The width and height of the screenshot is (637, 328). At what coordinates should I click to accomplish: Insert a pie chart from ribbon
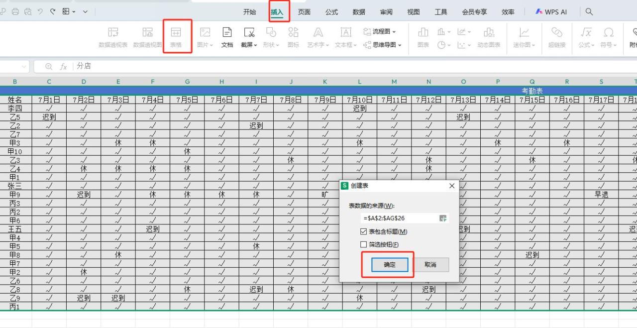(443, 45)
